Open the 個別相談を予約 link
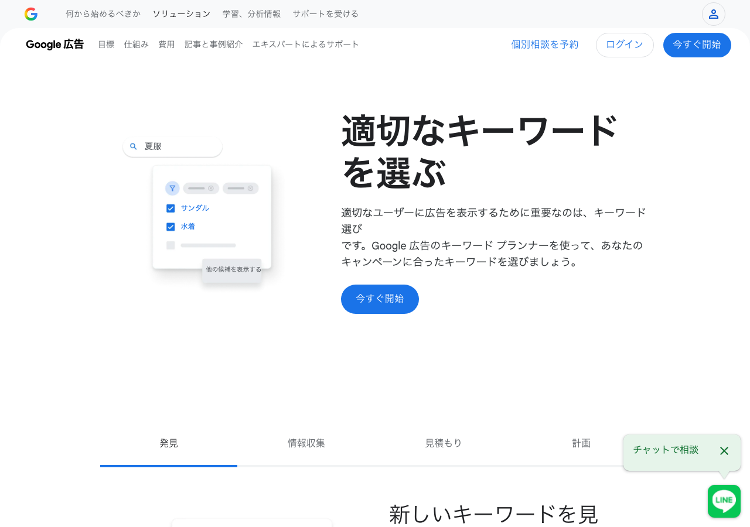Screen dimensions: 750x527 (544, 44)
